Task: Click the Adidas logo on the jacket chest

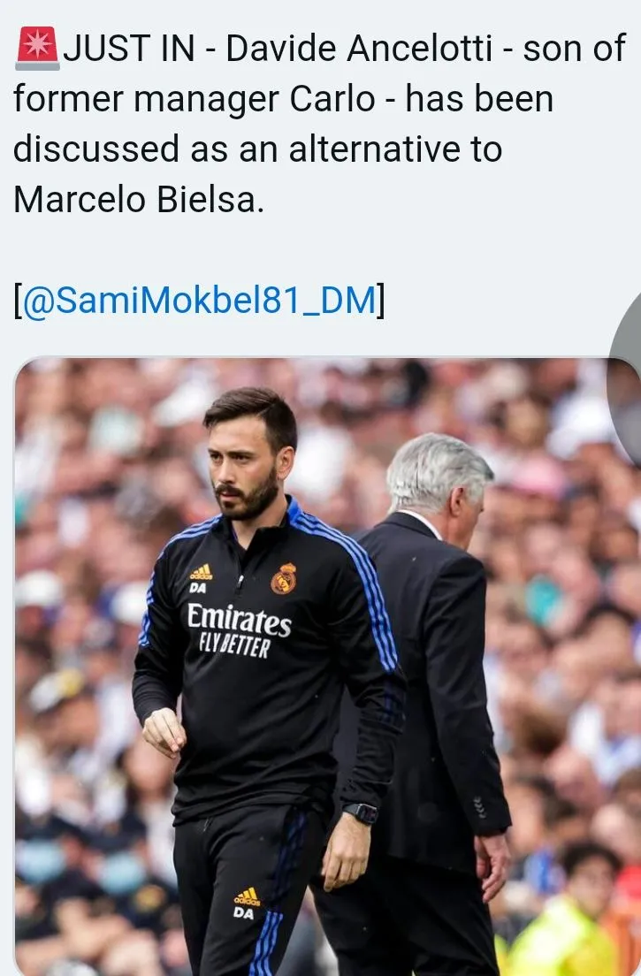Action: [201, 572]
